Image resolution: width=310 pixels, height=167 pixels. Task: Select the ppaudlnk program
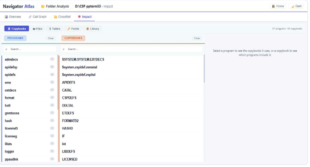[30, 159]
